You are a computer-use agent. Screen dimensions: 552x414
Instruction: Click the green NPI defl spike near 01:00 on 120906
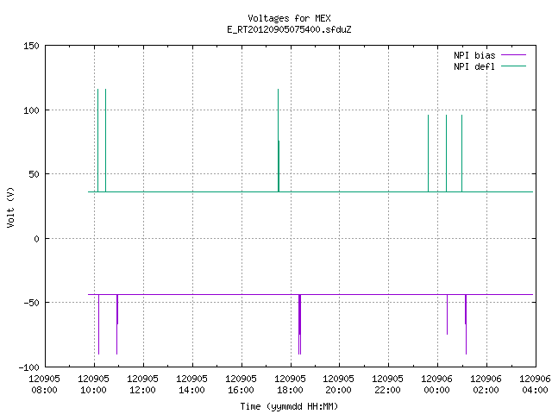pos(462,154)
